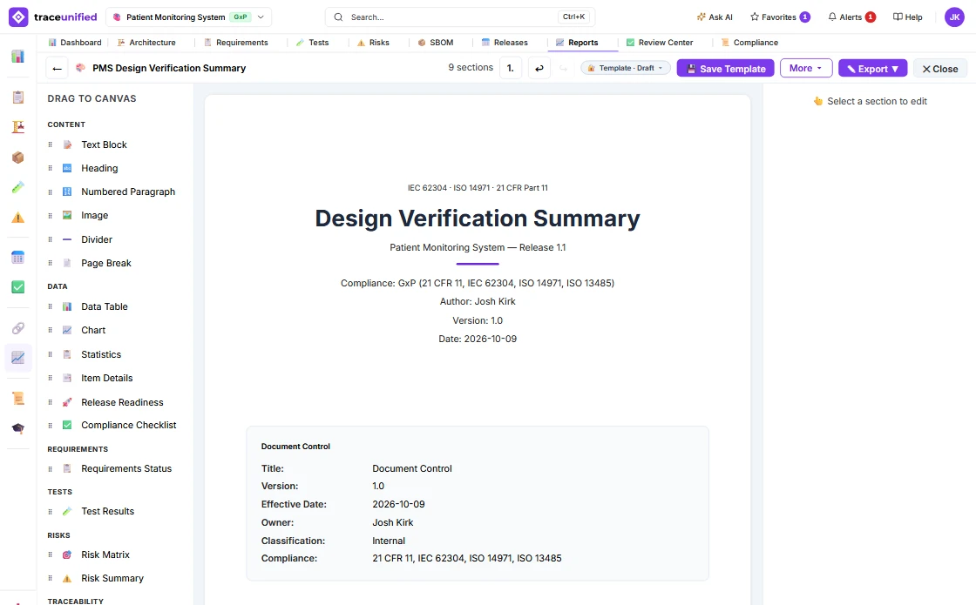Click the chain link sidebar icon

[18, 327]
